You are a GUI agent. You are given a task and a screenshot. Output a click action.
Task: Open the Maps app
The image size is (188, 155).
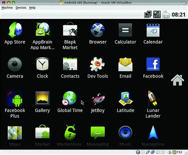tap(15, 136)
